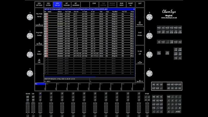
Task: Click encoder wheel X
Action: tap(149, 73)
